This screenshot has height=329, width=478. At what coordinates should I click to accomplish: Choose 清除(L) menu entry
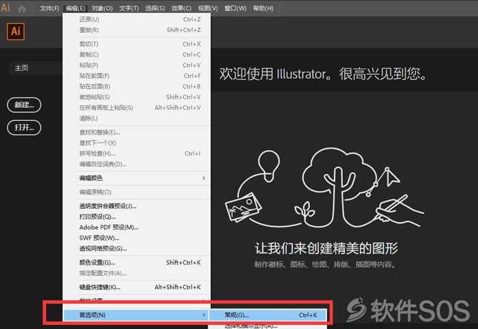tap(137, 119)
